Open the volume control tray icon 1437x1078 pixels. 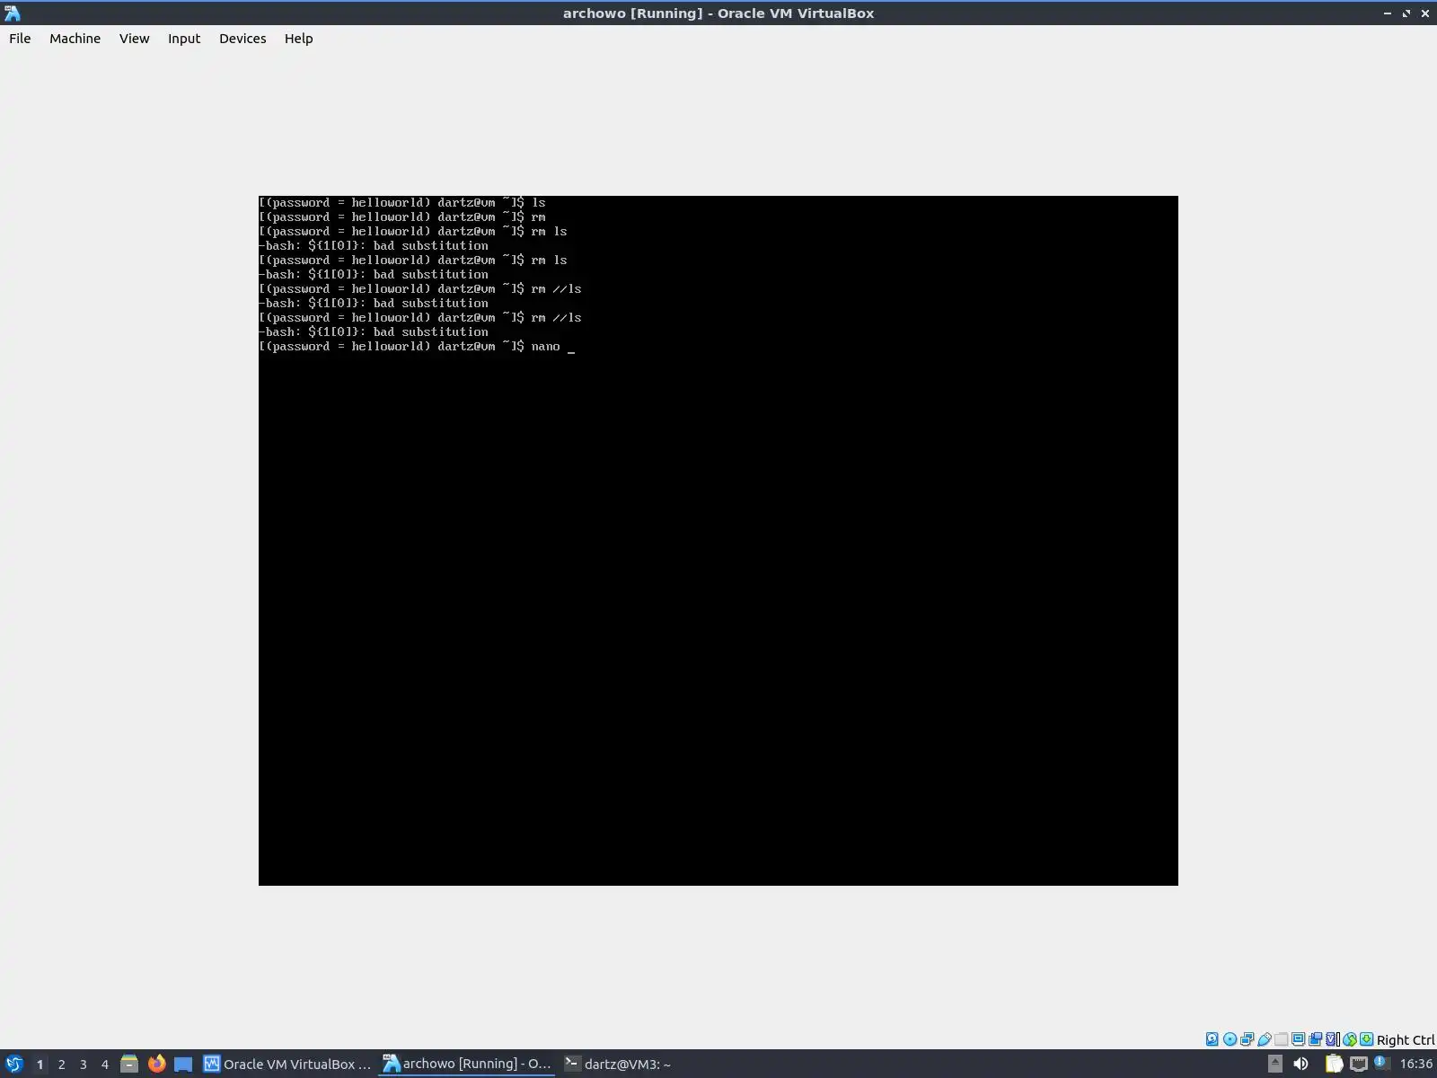pos(1300,1065)
